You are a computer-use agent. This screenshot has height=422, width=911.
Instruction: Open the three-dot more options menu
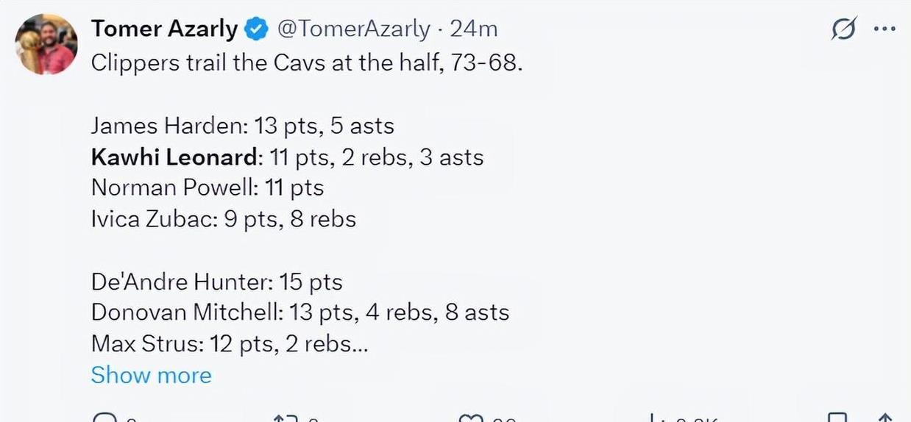[x=885, y=30]
